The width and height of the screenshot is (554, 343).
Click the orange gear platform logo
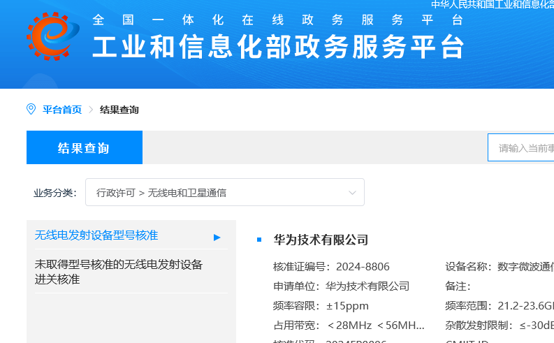pos(48,36)
